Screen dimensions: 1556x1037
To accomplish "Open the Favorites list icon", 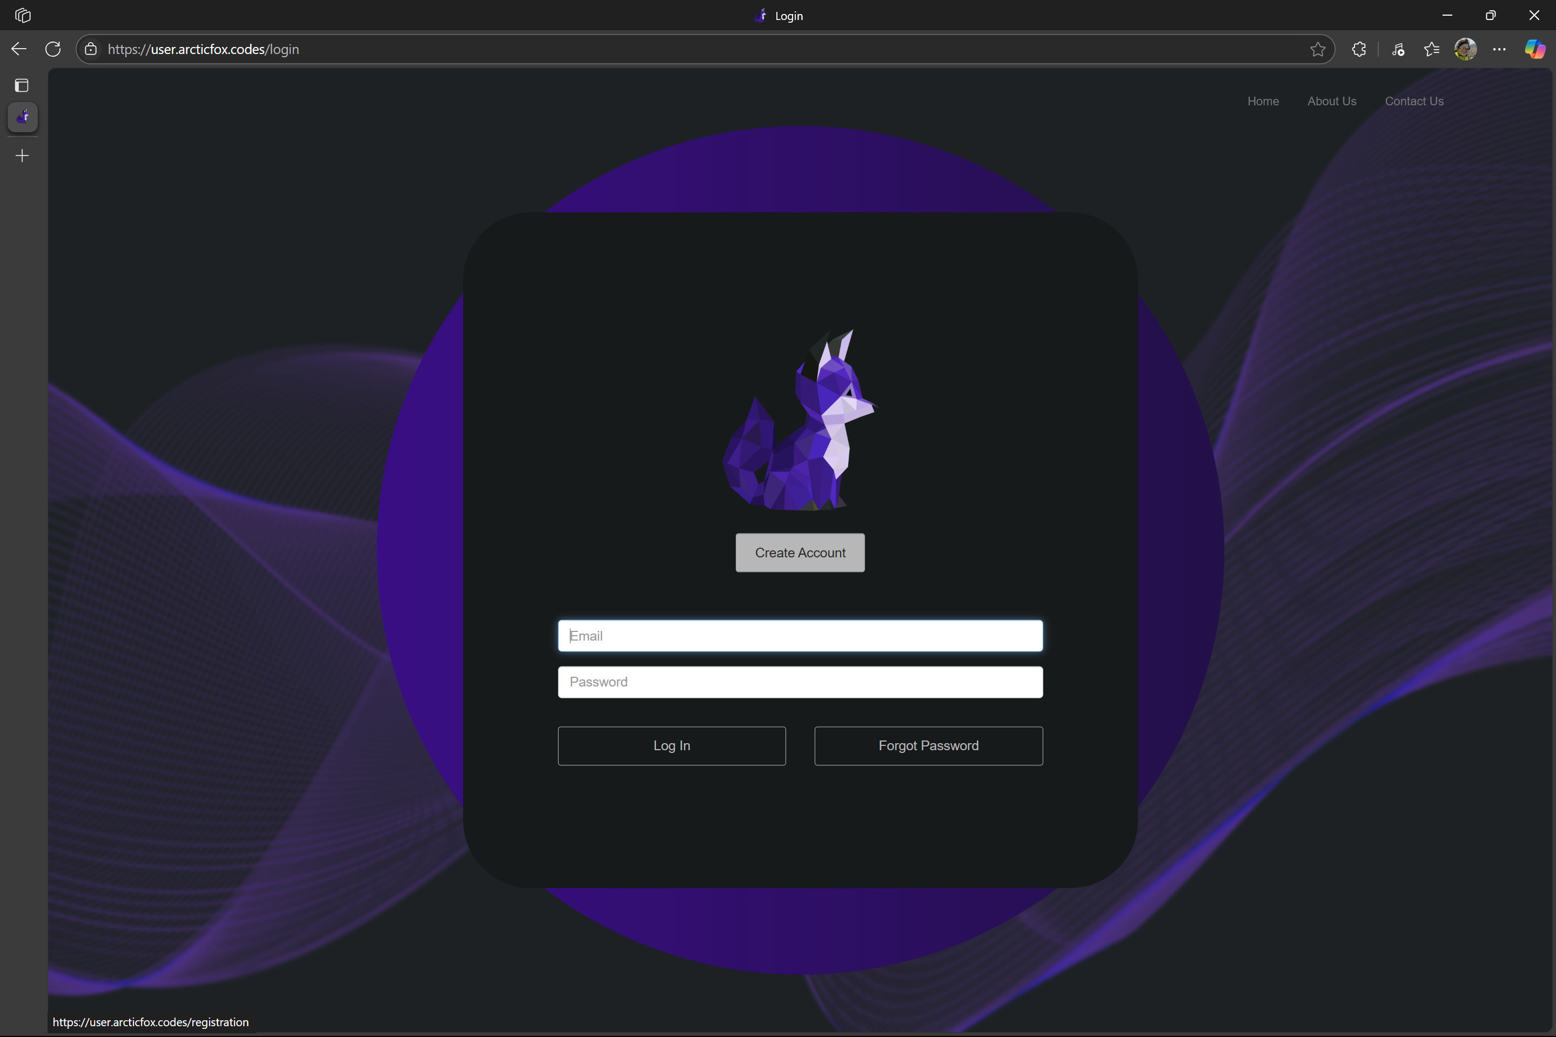I will (1432, 49).
